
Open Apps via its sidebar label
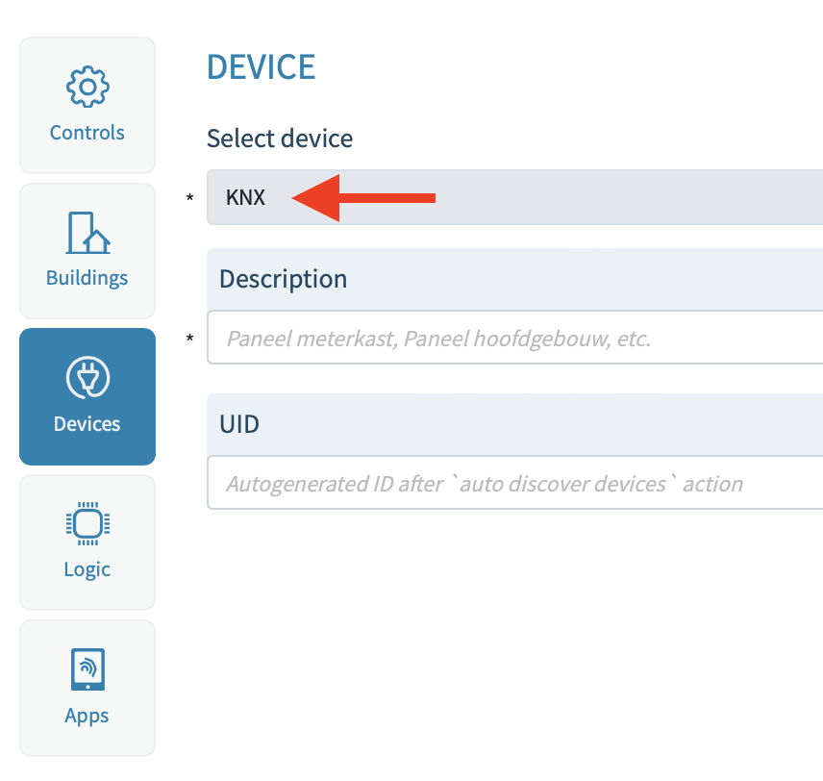click(x=87, y=716)
